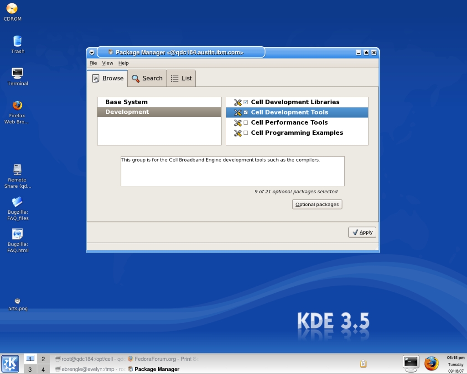Select Cell Programming Examples row label
467x374 pixels.
[x=297, y=133]
